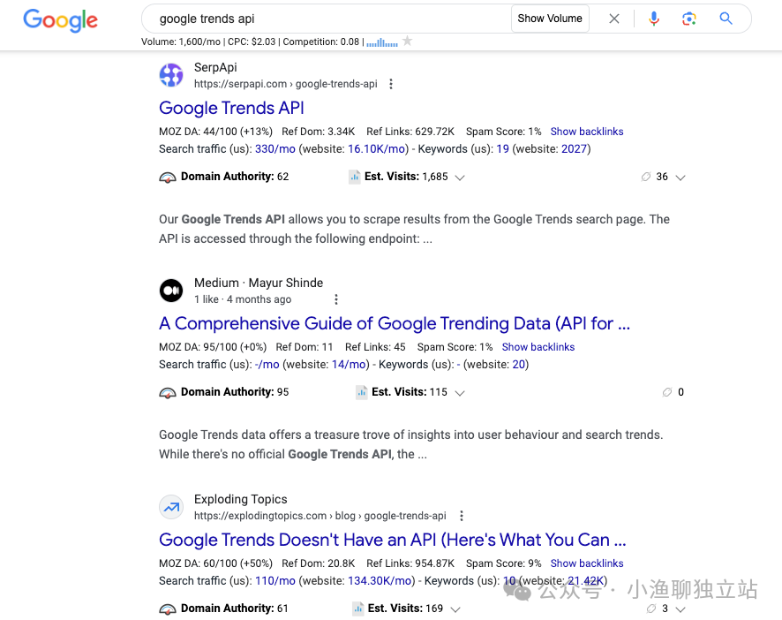782x620 pixels.
Task: Start voice search with the microphone icon
Action: click(654, 19)
